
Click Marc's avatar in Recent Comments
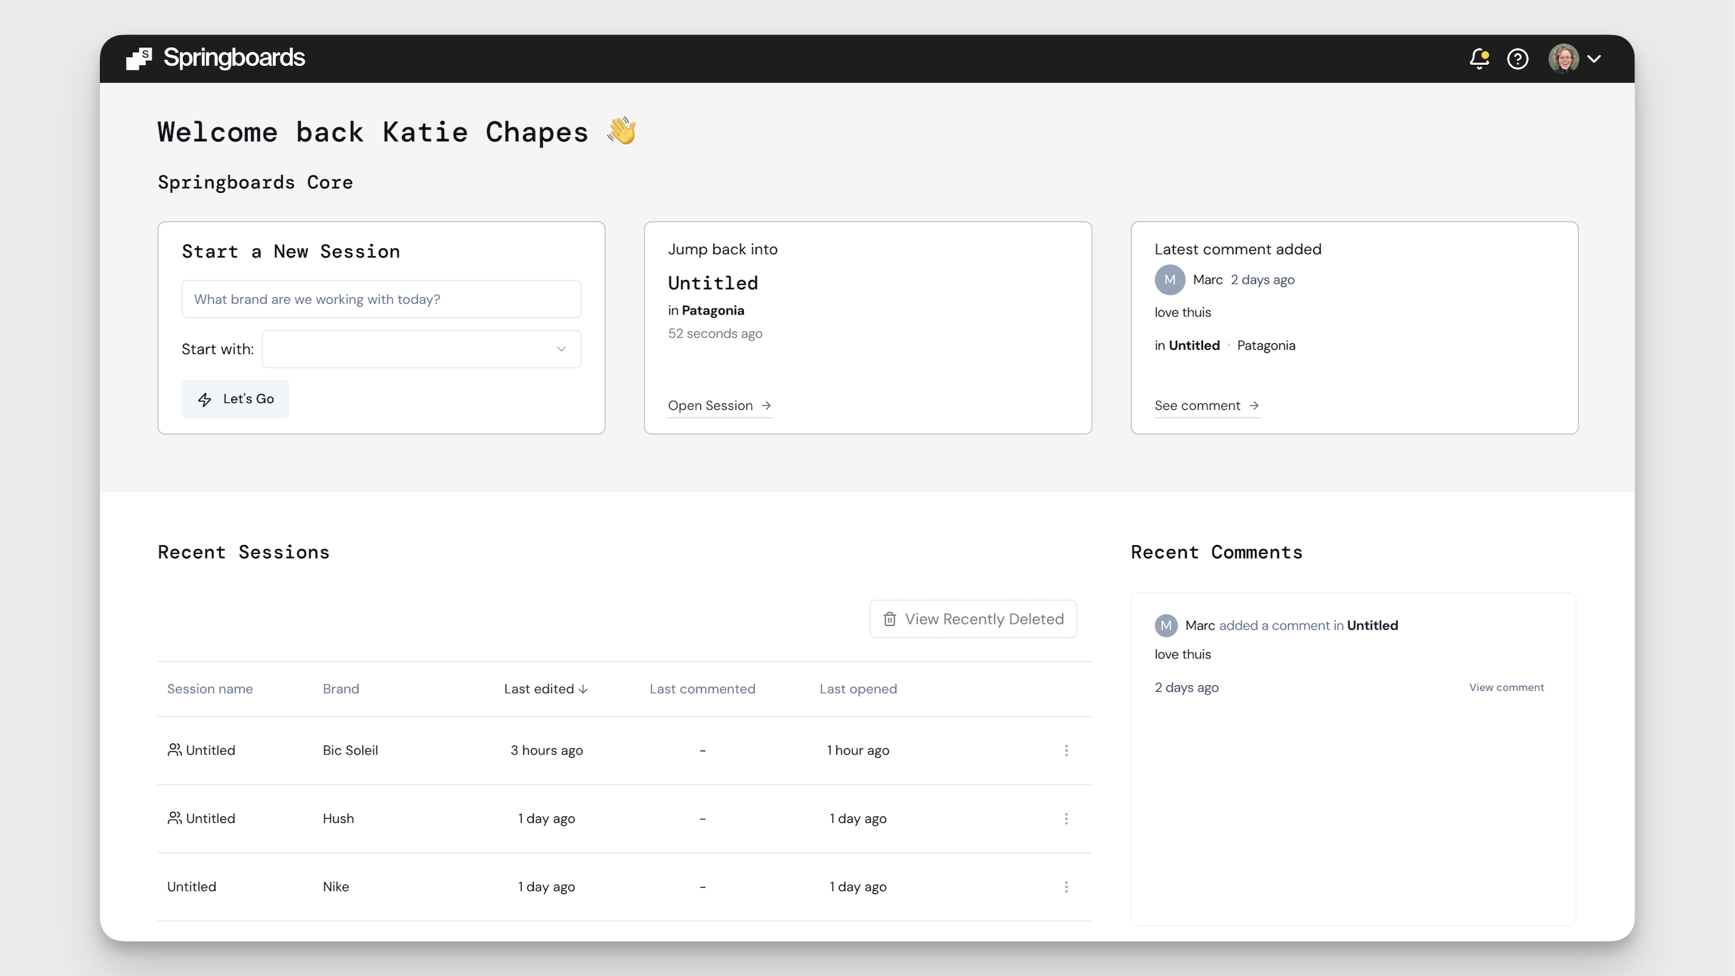tap(1166, 625)
